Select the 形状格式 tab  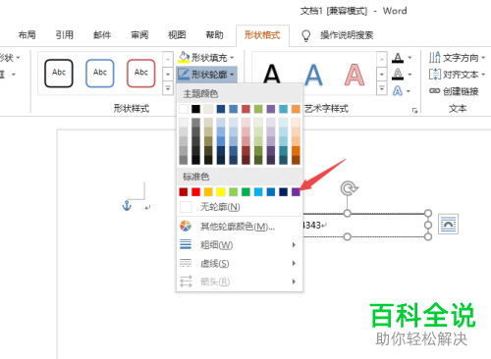[x=262, y=35]
